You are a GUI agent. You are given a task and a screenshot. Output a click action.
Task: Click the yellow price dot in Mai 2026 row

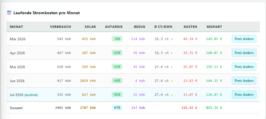pos(172,67)
